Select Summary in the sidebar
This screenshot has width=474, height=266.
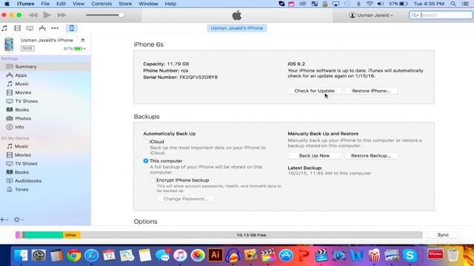click(45, 66)
